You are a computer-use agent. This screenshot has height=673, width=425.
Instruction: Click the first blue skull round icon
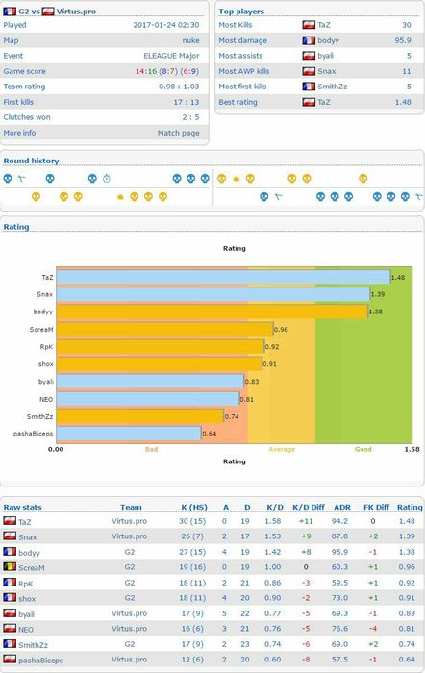pos(8,178)
